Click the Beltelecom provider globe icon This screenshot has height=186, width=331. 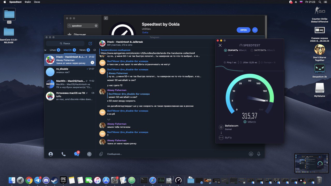(x=221, y=127)
